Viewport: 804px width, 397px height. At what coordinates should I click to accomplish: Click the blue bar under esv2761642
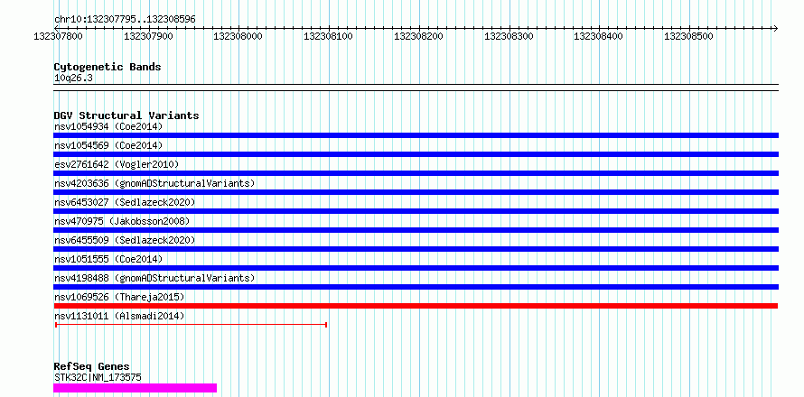pos(416,173)
